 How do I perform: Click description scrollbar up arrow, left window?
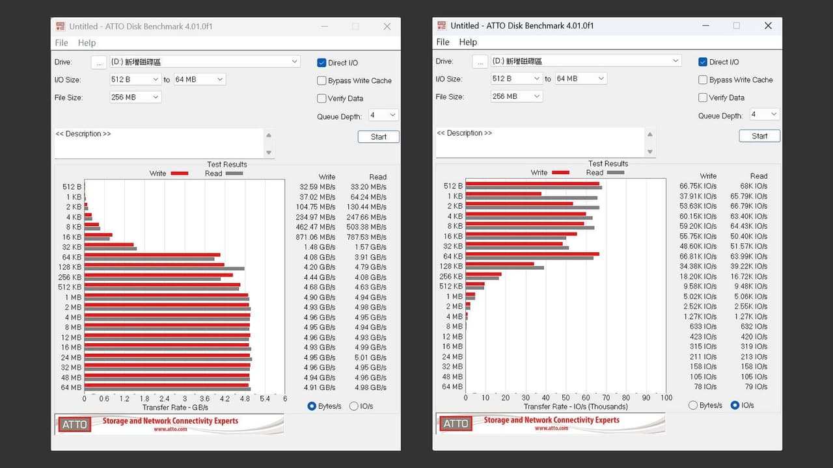[269, 135]
